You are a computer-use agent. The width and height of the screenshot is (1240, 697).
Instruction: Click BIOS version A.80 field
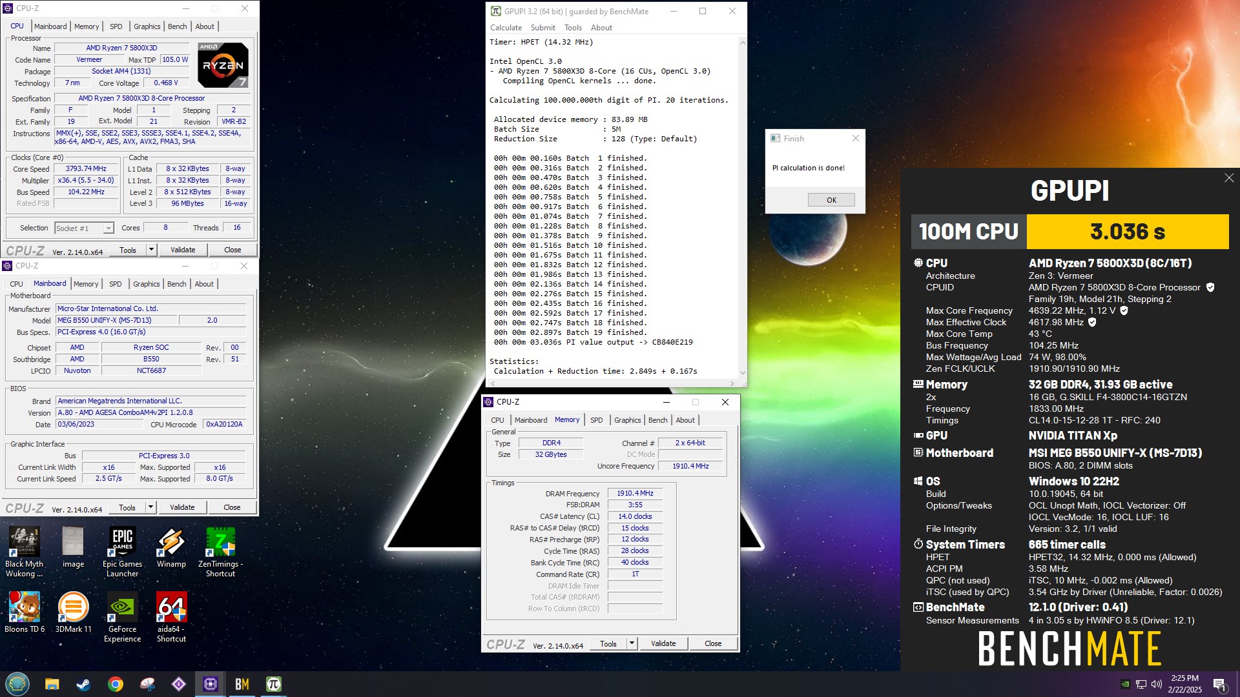[151, 413]
